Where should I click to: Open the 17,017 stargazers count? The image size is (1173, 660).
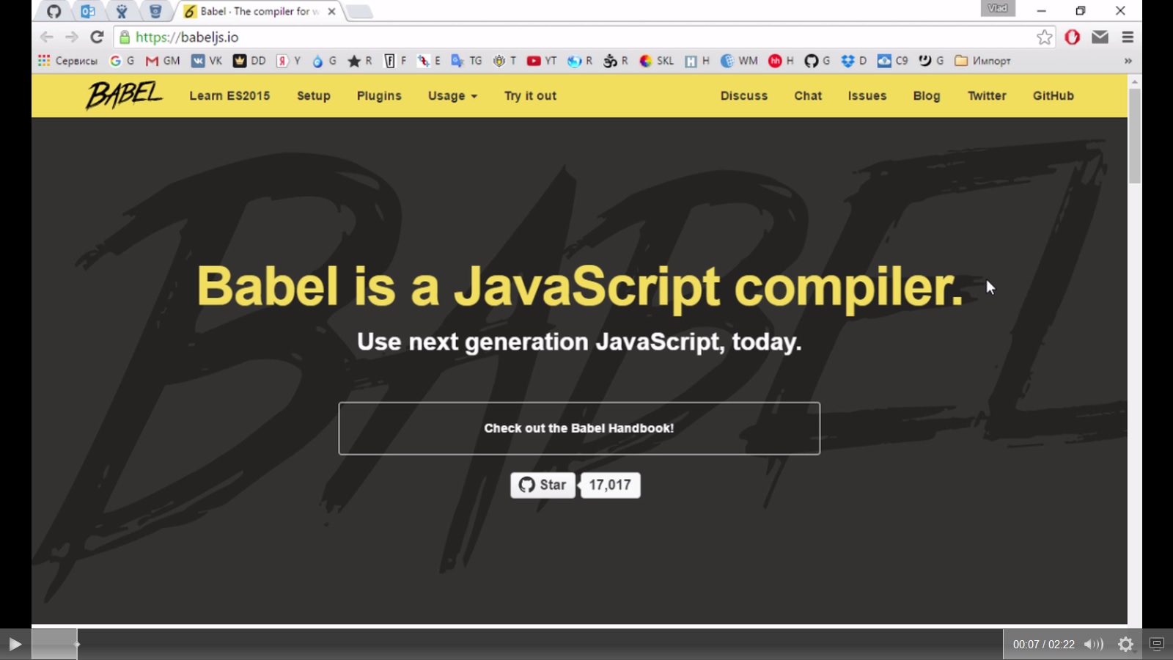tap(610, 485)
